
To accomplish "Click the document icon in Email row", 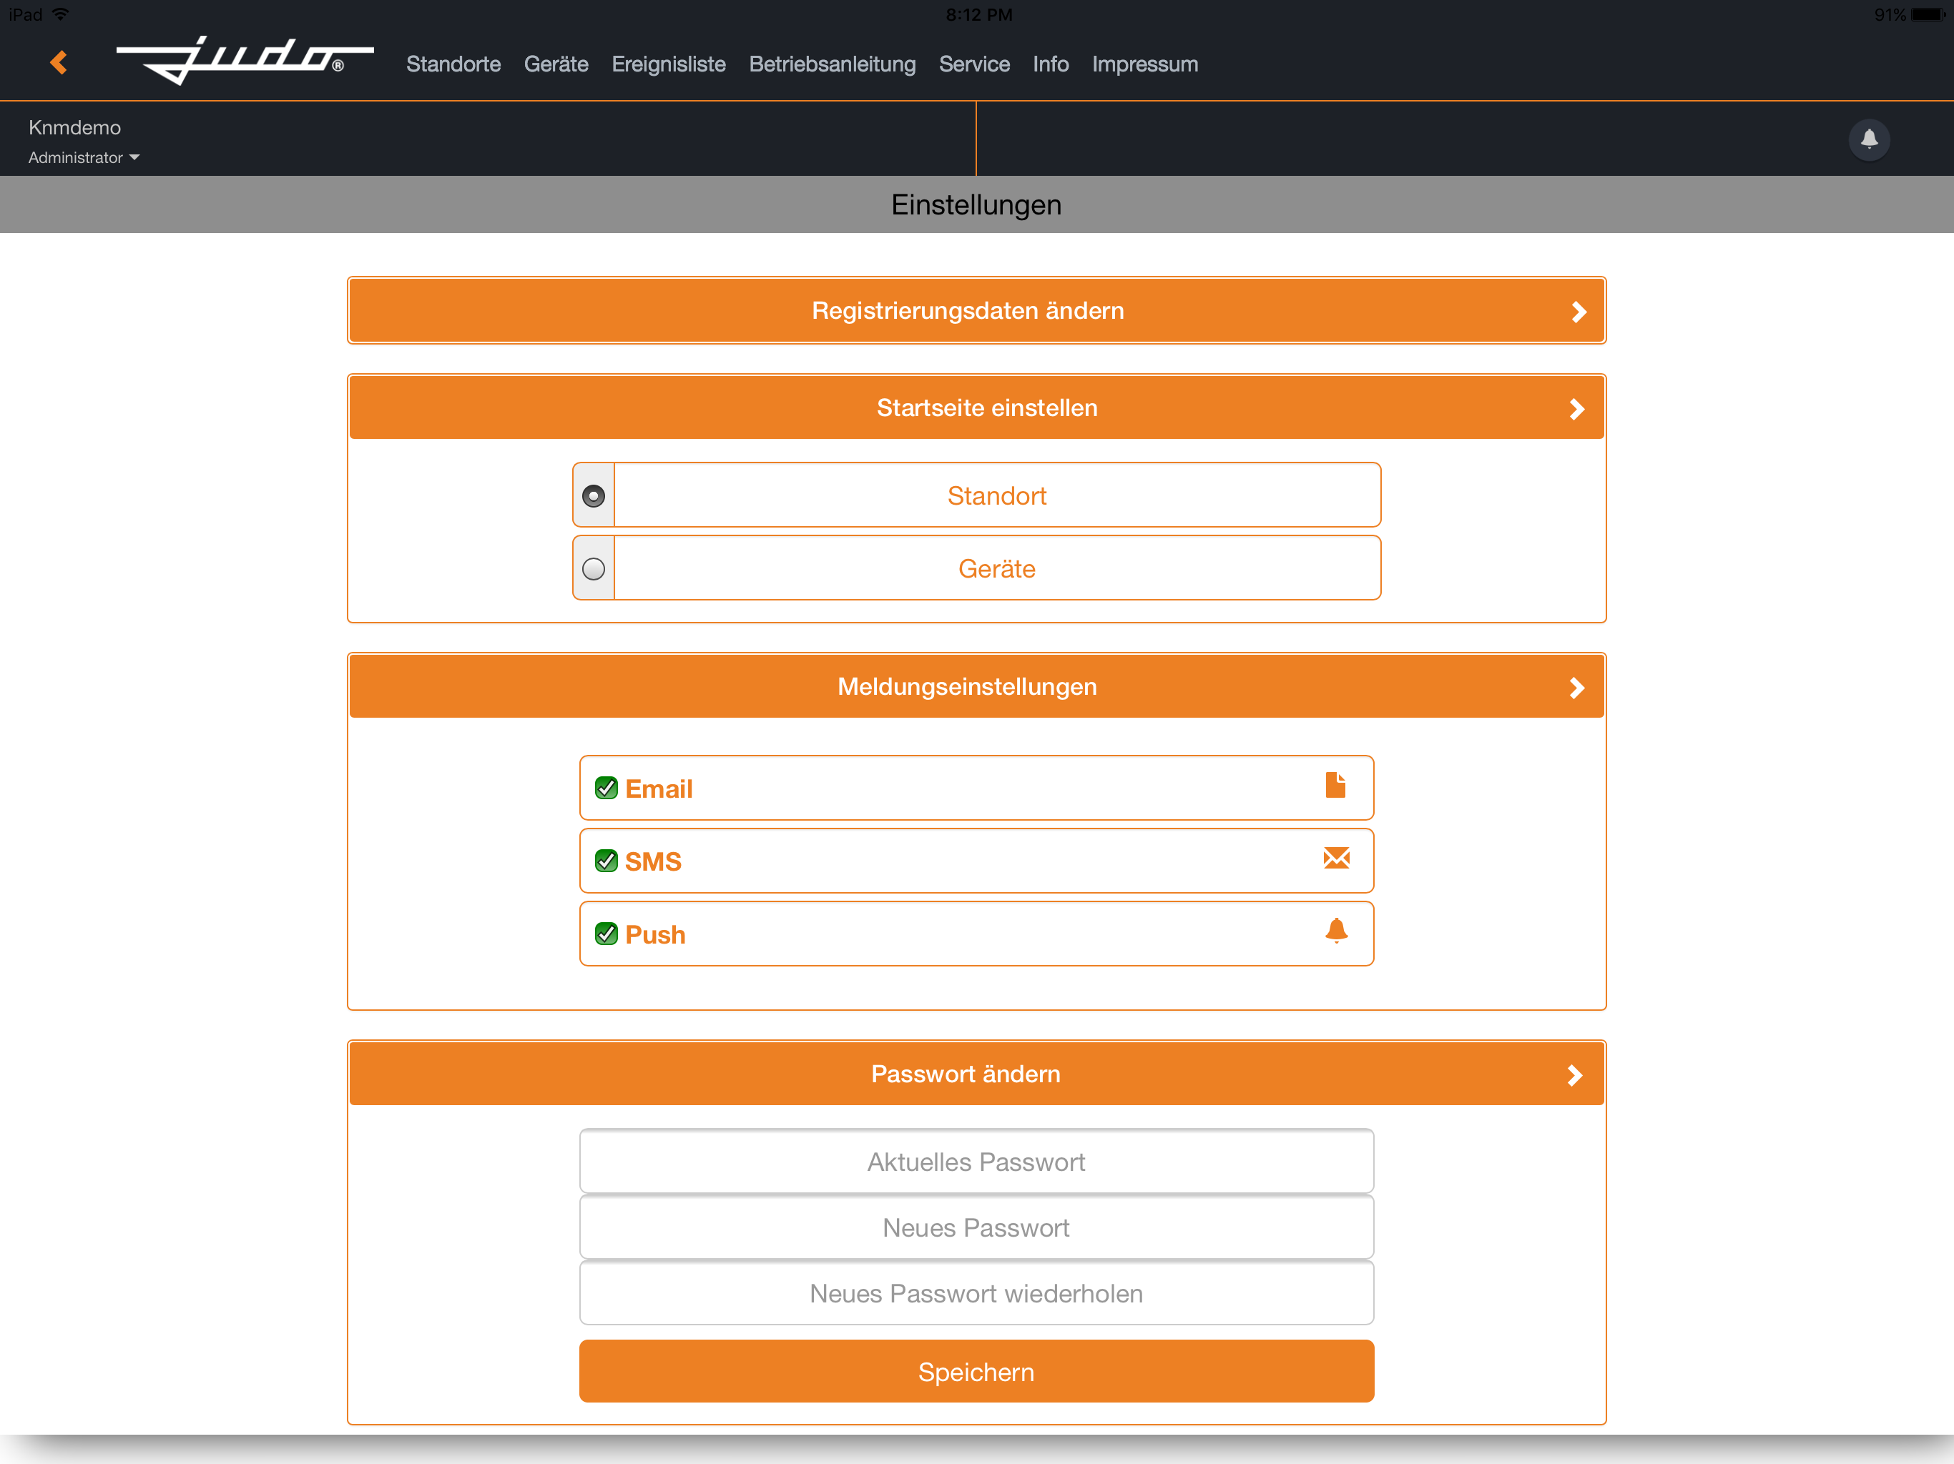I will coord(1335,785).
